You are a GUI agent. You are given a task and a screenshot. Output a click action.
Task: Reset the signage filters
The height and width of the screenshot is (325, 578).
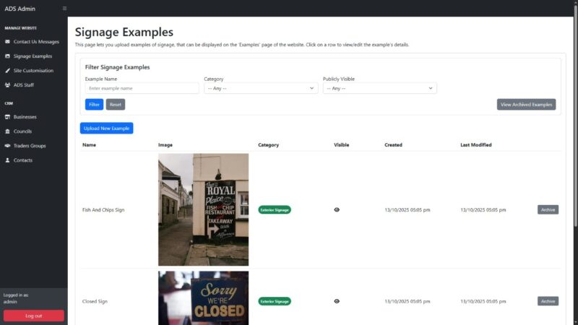pyautogui.click(x=116, y=105)
